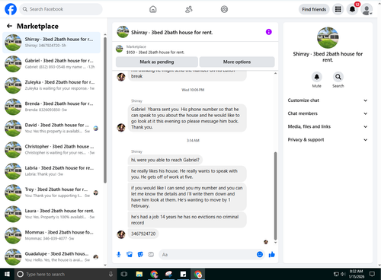Open the Troy conversation in the list

coord(52,192)
